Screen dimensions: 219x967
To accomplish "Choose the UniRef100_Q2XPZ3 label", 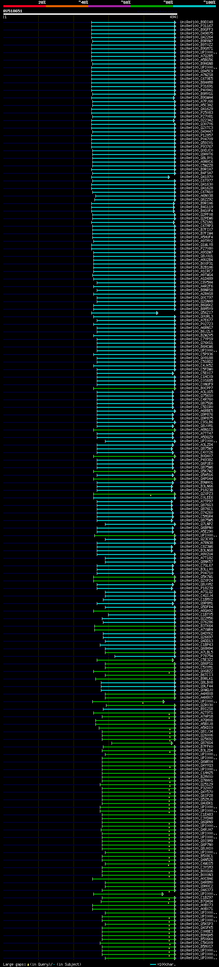I will click(x=196, y=494).
